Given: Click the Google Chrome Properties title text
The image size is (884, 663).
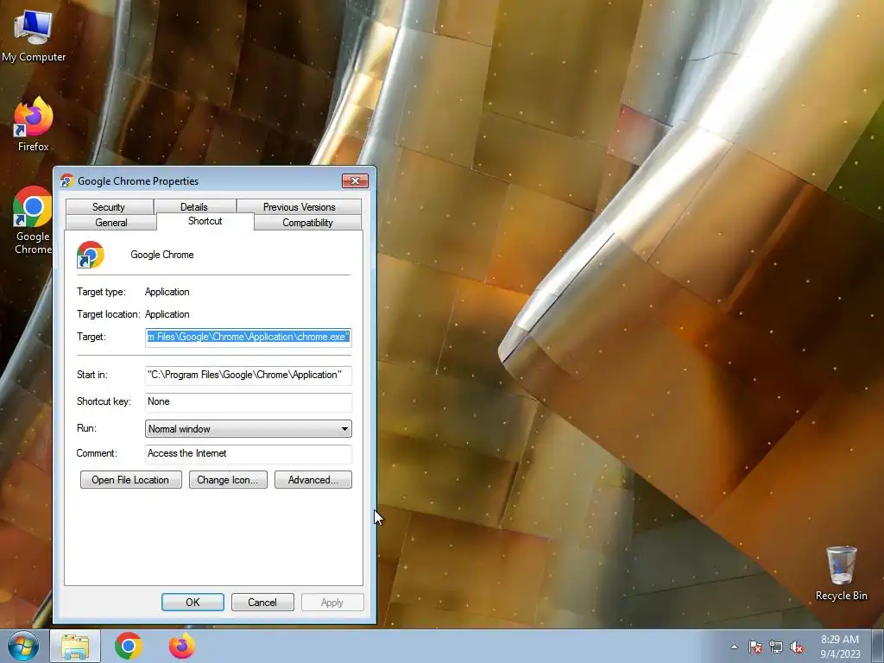Looking at the screenshot, I should coord(138,181).
